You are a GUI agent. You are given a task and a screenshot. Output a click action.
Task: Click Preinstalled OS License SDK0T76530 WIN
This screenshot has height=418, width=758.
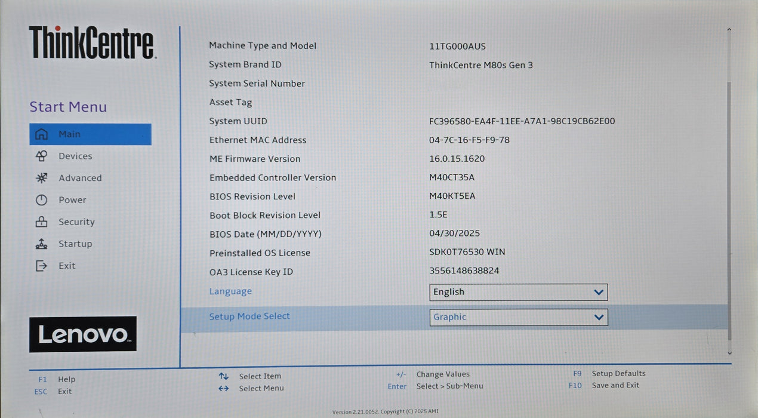coord(467,252)
